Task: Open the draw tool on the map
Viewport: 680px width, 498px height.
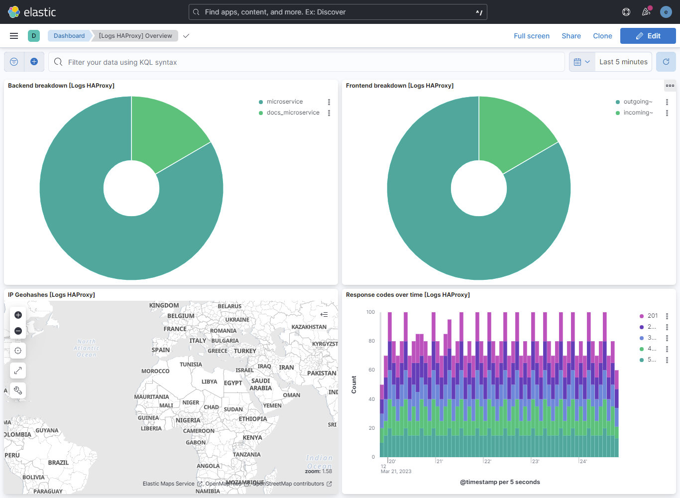Action: (x=17, y=390)
